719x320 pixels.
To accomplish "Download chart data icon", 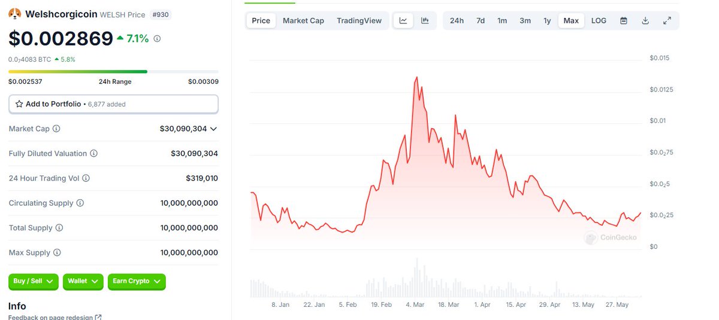I will pyautogui.click(x=645, y=21).
